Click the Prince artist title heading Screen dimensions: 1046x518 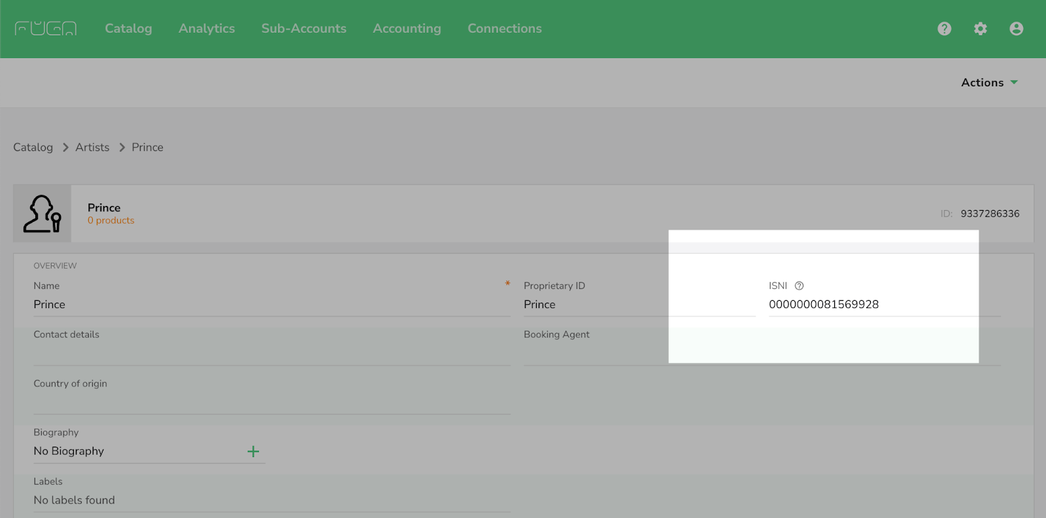[x=104, y=207]
